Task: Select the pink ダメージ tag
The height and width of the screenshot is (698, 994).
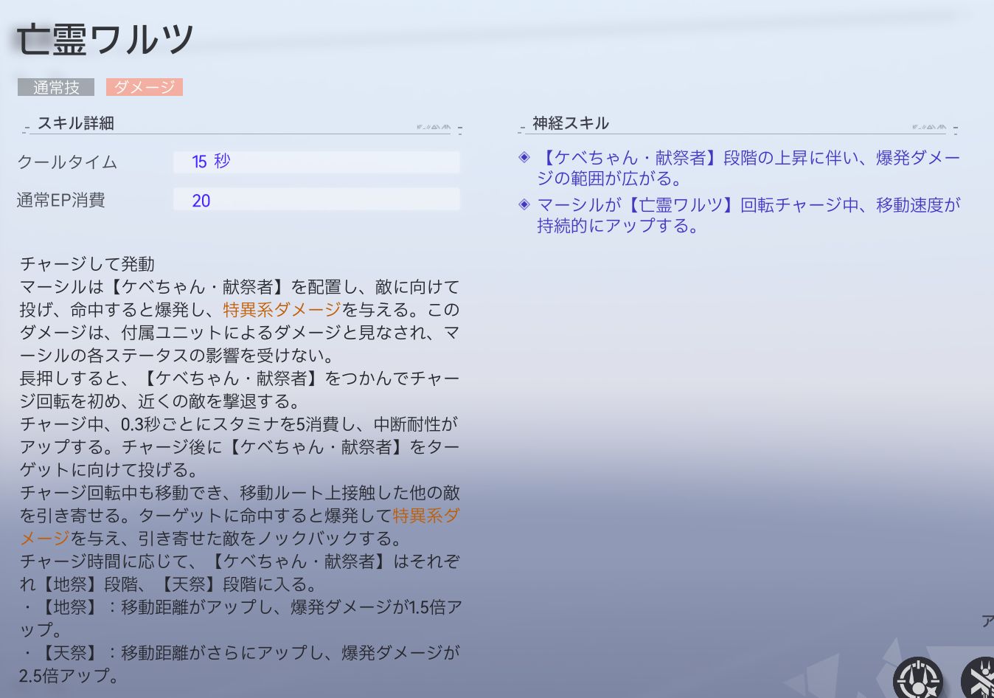Action: coord(145,87)
